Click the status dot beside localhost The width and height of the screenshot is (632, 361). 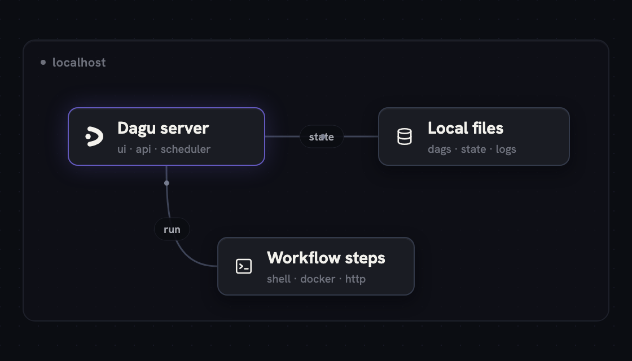pos(43,62)
